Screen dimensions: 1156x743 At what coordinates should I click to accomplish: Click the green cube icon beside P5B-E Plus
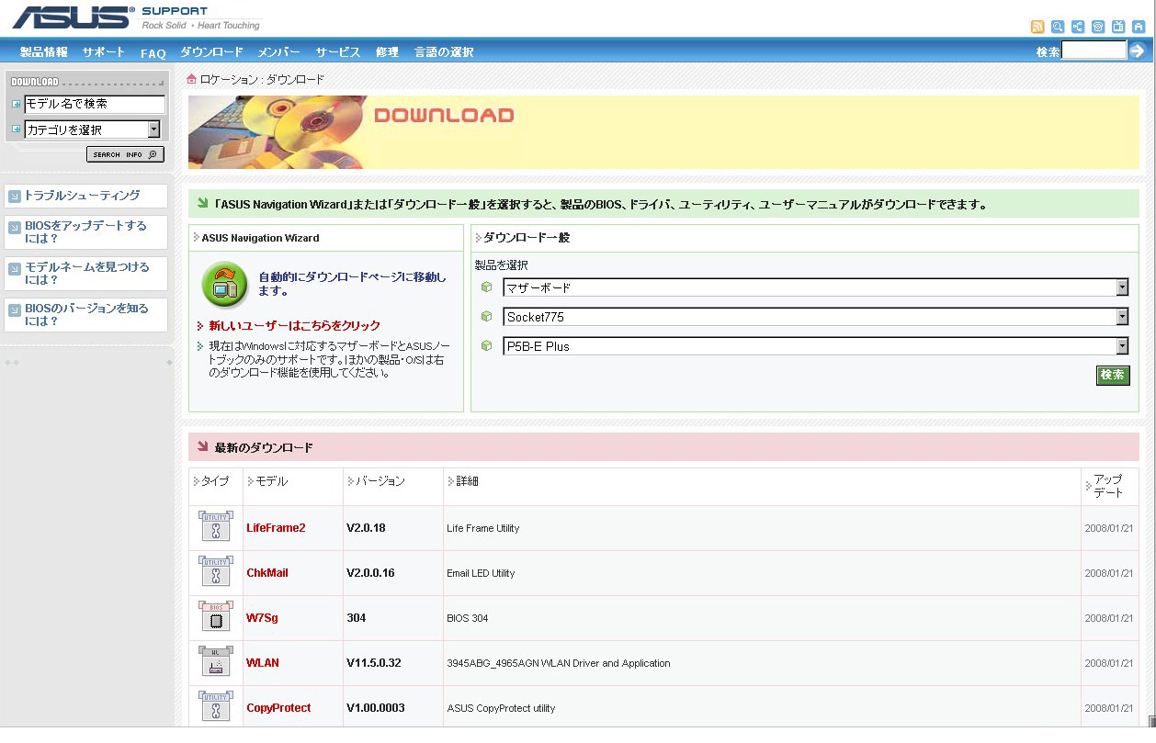coord(487,346)
